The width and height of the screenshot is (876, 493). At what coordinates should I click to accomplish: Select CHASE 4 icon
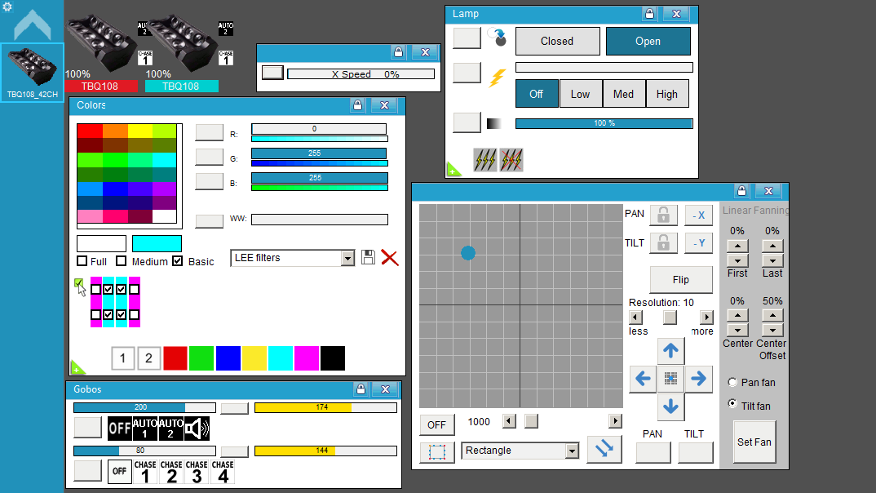click(x=223, y=472)
